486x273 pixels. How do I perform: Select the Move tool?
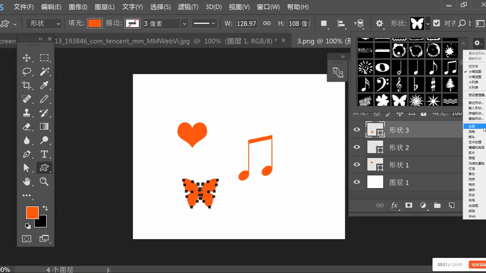coord(26,58)
